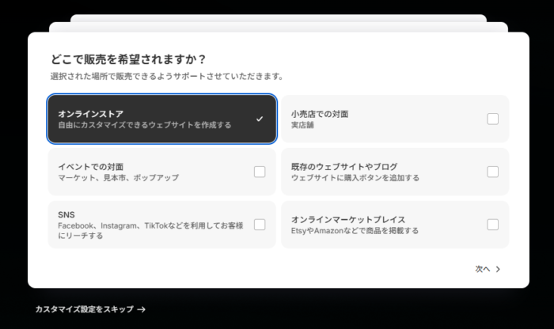Click the heading どこで販売を希望されますか？
This screenshot has height=329, width=554.
pos(128,59)
